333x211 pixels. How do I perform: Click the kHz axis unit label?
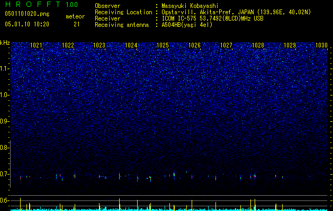coord(5,43)
